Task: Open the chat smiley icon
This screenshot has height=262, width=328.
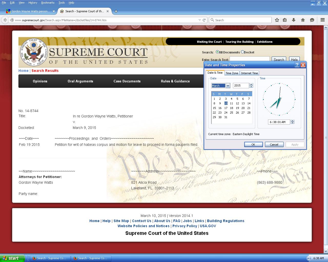Action: point(312,20)
